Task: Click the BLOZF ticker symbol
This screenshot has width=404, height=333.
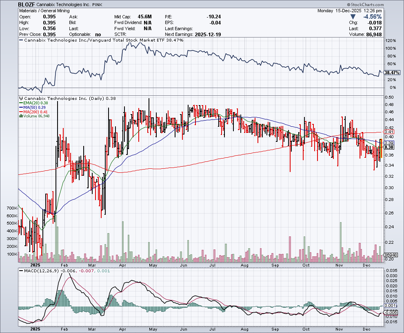Action: [x=27, y=4]
